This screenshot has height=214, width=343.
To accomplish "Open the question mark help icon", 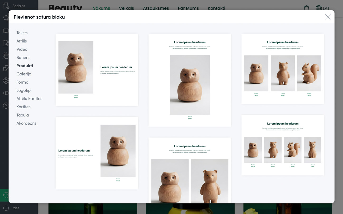I will click(x=6, y=106).
